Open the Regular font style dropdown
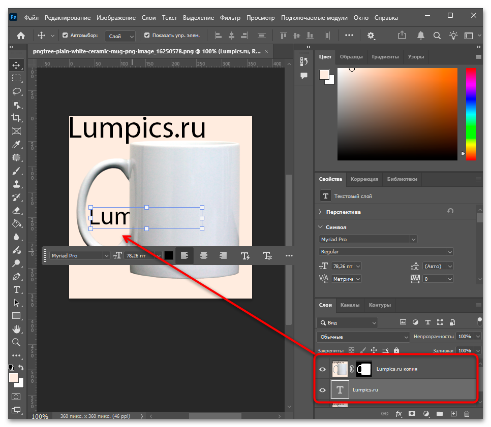This screenshot has height=427, width=491. coord(386,251)
